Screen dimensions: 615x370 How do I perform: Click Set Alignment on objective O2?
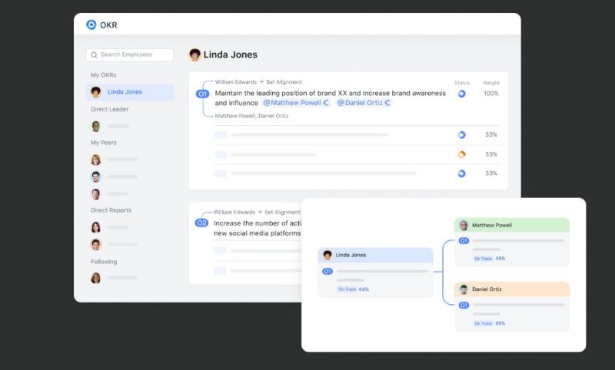[279, 212]
